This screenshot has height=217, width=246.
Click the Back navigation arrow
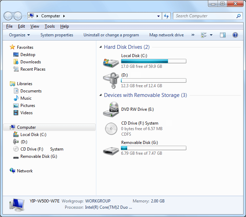(x=8, y=16)
